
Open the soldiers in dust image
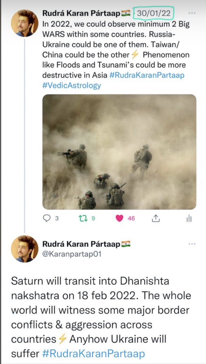119,152
